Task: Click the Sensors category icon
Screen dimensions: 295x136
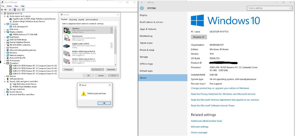Action: (x=7, y=76)
